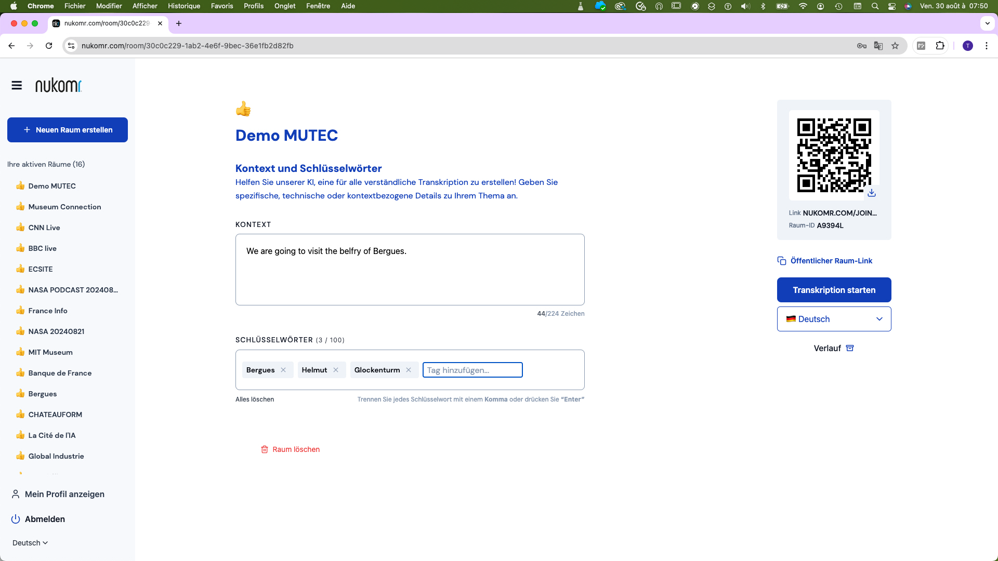This screenshot has width=998, height=561.
Task: Open the Historique menu
Action: pos(184,6)
